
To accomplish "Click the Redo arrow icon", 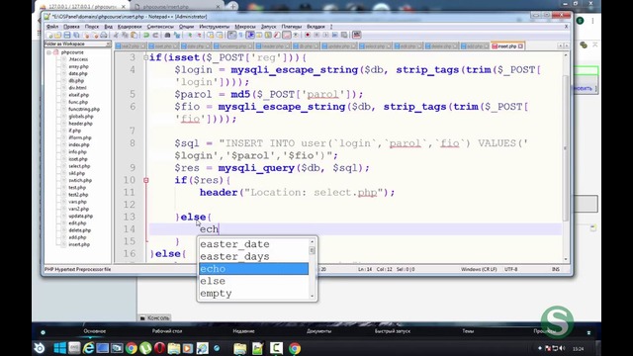I will (x=155, y=36).
